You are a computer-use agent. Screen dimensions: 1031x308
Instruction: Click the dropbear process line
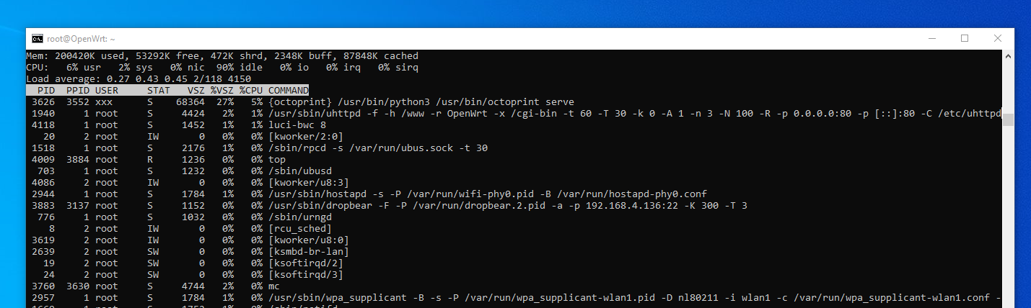pyautogui.click(x=387, y=206)
